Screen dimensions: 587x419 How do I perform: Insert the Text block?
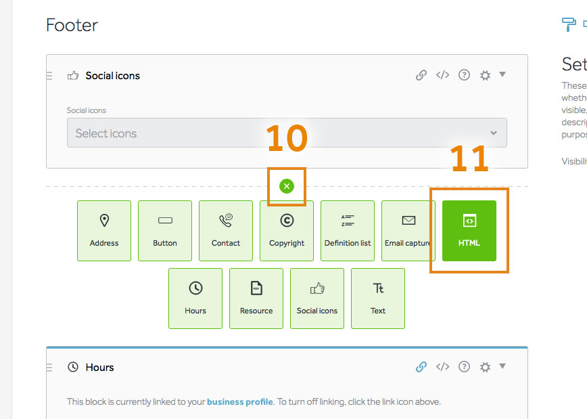coord(378,299)
